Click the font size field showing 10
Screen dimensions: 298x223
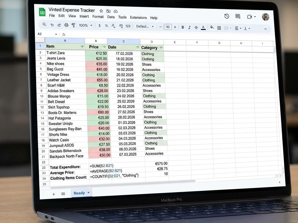pos(167,27)
